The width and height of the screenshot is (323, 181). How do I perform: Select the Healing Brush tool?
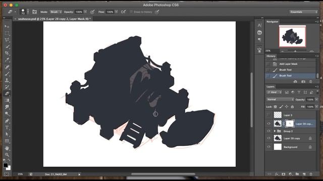7,67
